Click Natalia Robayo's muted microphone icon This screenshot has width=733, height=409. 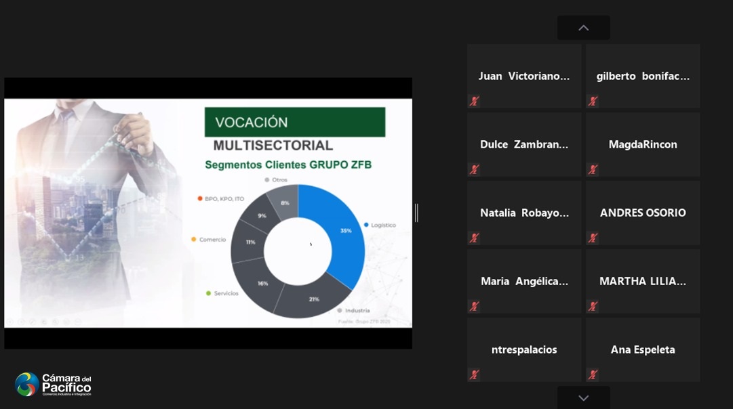[475, 238]
